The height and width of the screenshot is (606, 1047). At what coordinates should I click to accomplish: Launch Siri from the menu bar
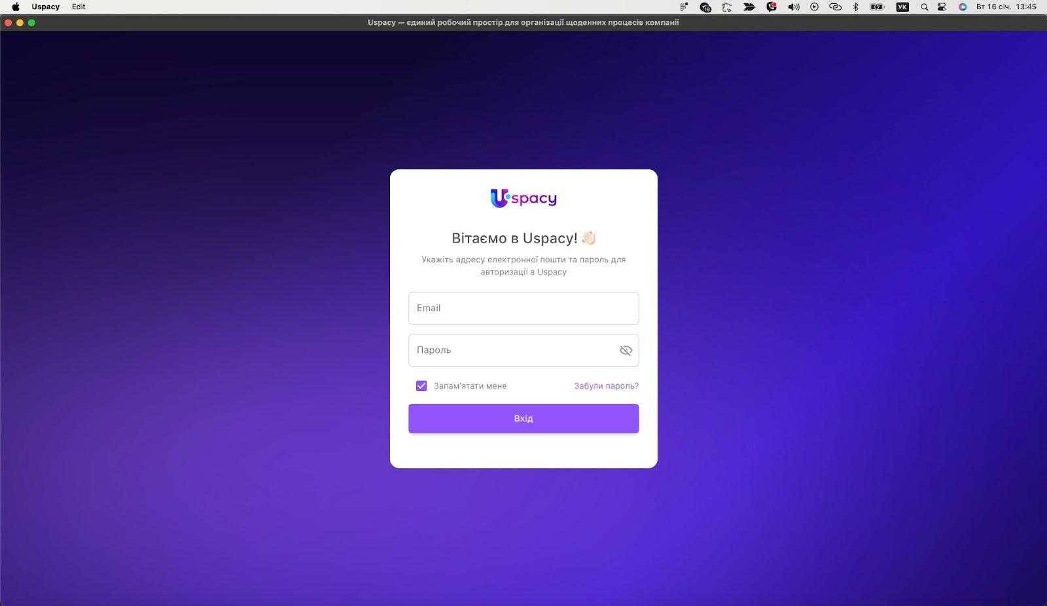coord(963,7)
